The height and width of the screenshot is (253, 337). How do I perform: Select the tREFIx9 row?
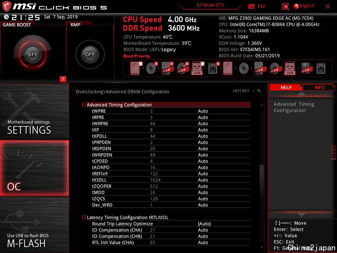171,174
